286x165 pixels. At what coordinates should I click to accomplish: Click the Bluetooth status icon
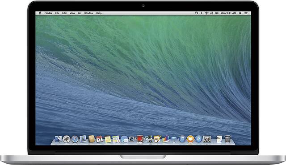point(202,13)
